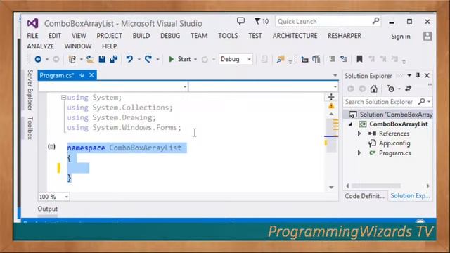Open the RESHARPER menu

[345, 36]
